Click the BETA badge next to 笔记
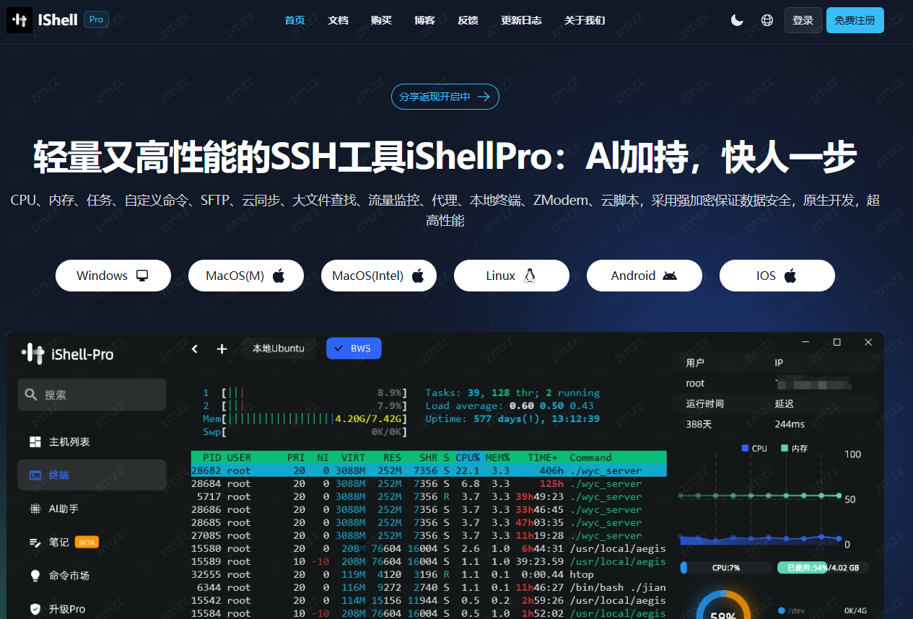This screenshot has width=913, height=619. 87,542
